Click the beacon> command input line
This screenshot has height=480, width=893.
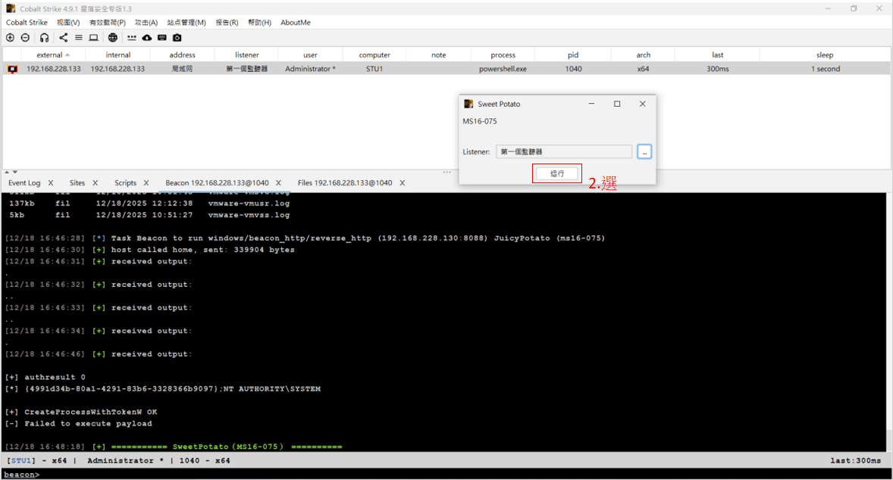pos(446,474)
